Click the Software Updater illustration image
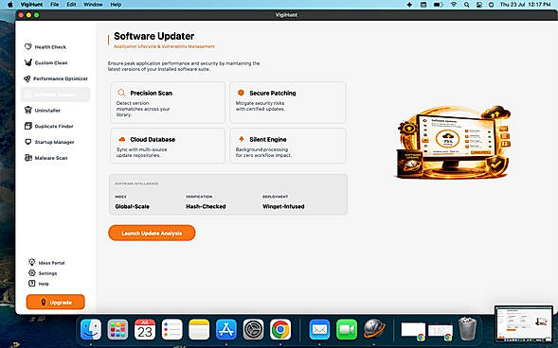558x348 pixels. click(453, 142)
